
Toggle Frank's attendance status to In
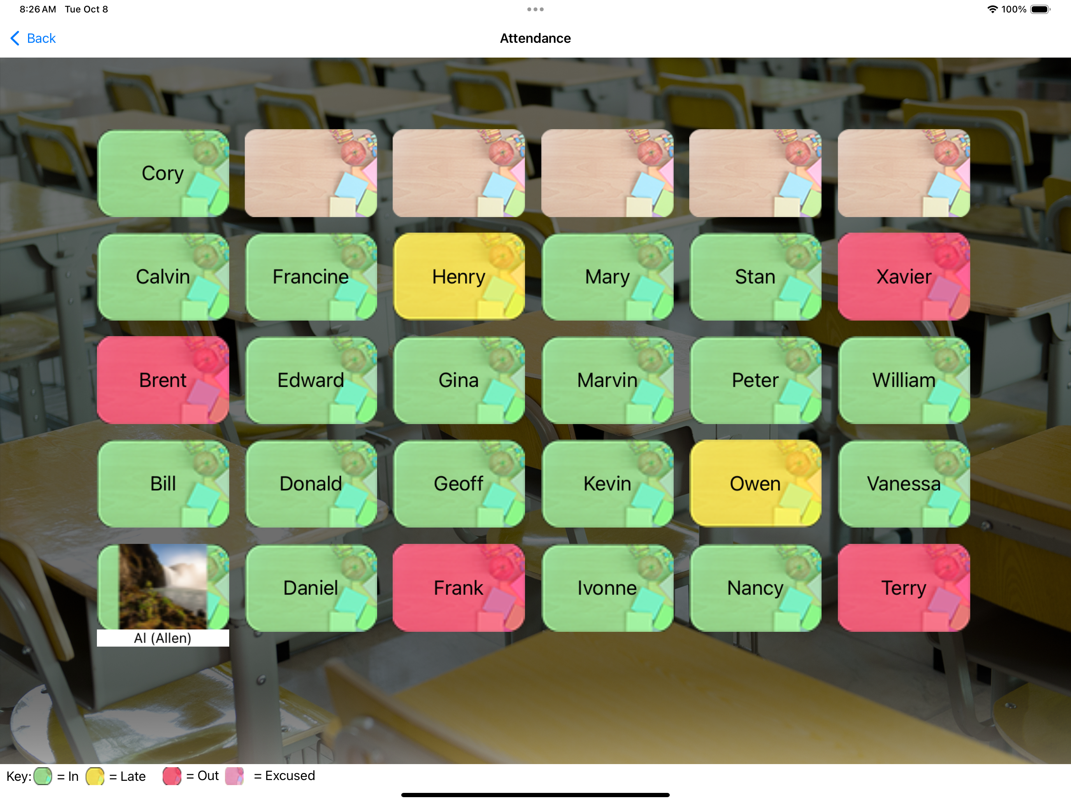point(460,587)
